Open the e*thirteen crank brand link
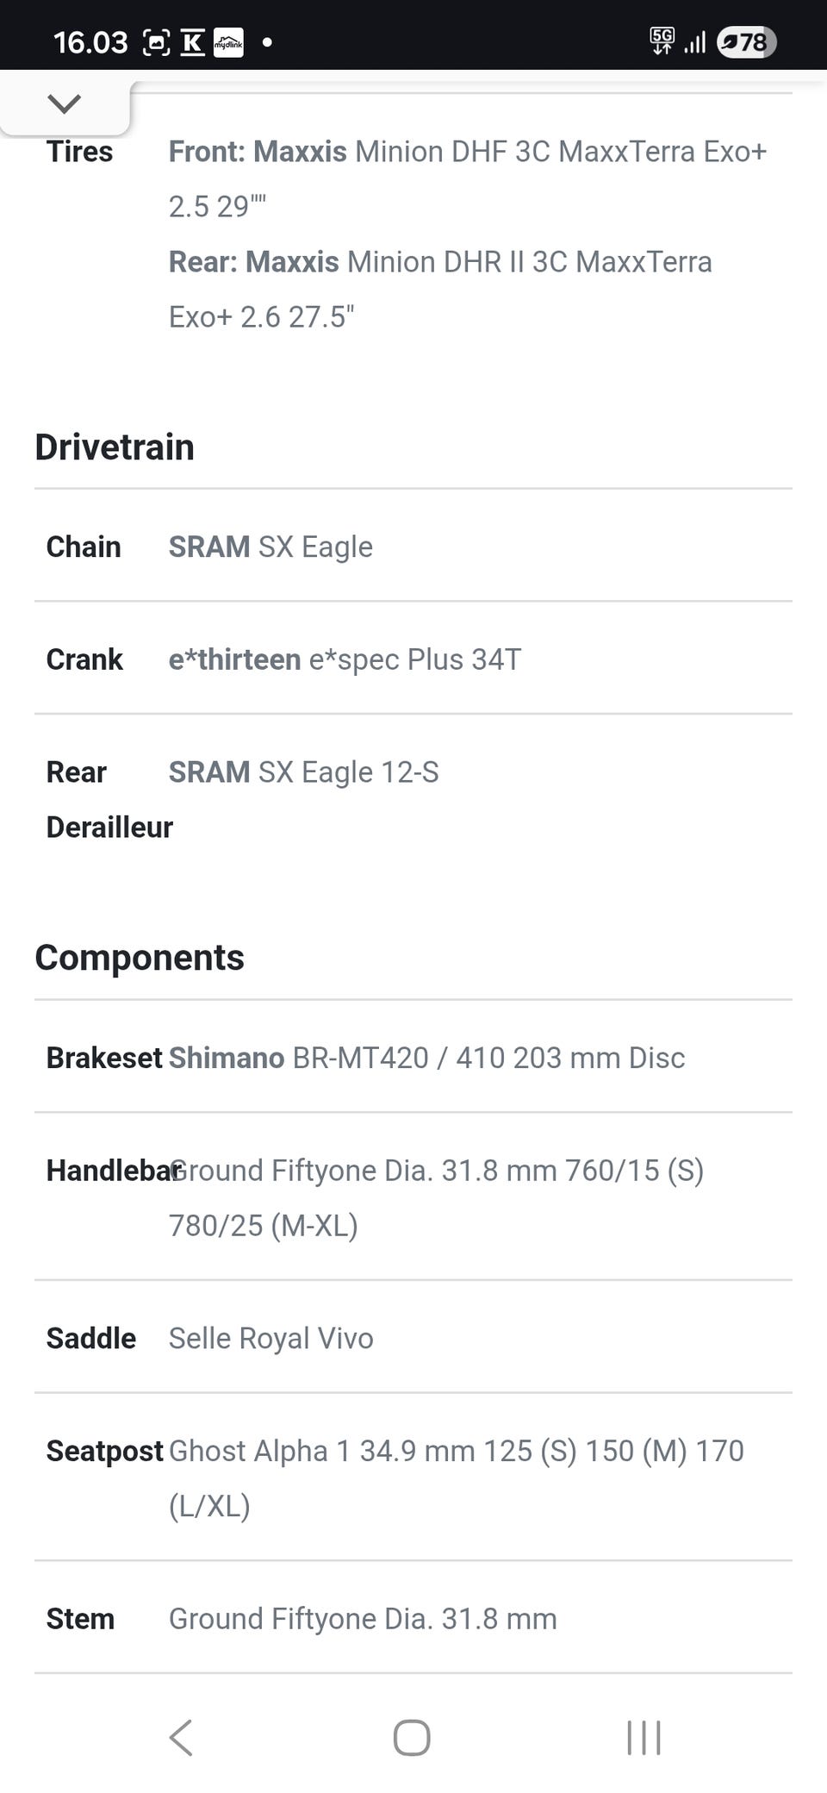 tap(234, 660)
